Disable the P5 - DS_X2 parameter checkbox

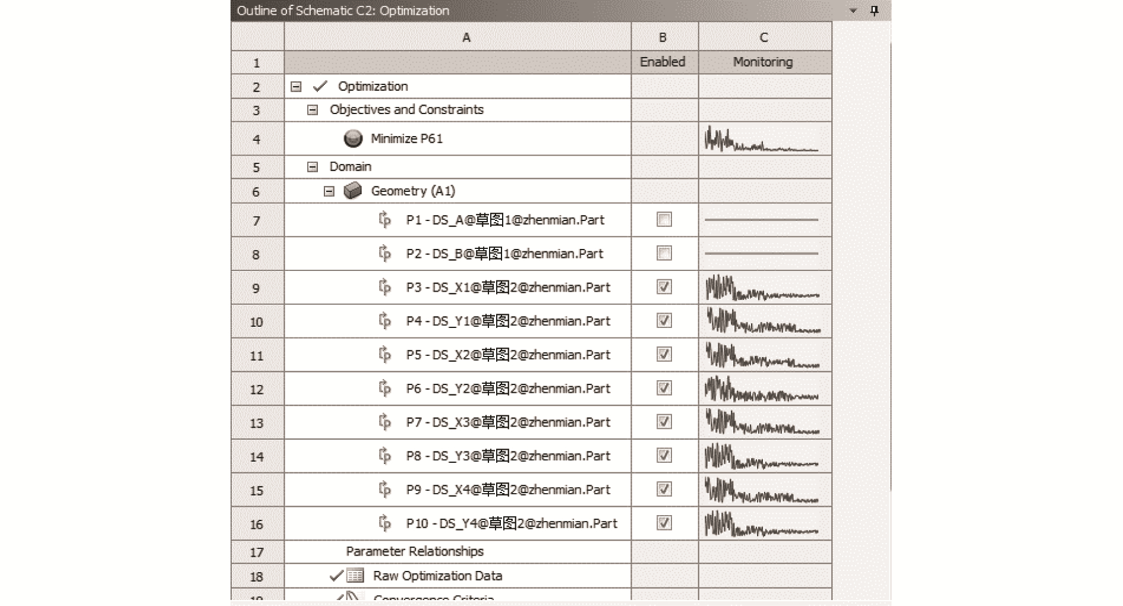pyautogui.click(x=664, y=355)
